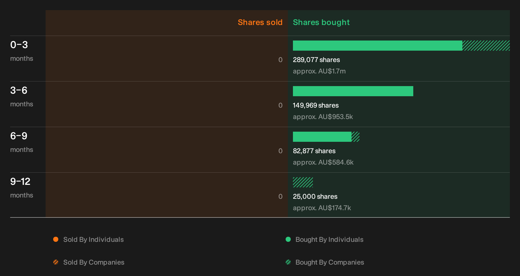The width and height of the screenshot is (520, 276).
Task: Click the green Bought By Individuals dot
Action: pos(288,239)
